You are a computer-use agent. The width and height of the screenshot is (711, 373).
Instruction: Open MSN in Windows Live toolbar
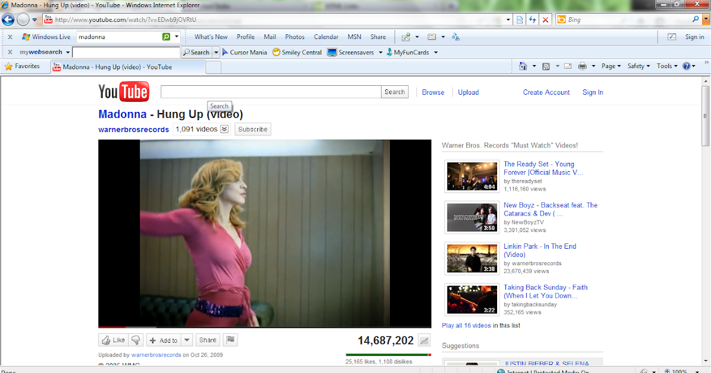click(x=354, y=37)
